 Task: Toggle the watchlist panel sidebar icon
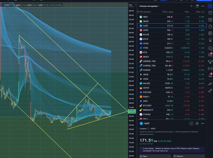tap(210, 6)
